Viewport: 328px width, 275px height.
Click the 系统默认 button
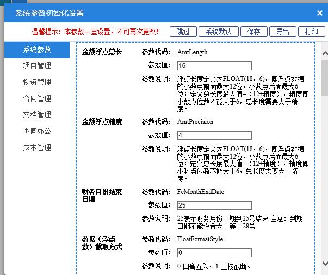pyautogui.click(x=218, y=32)
